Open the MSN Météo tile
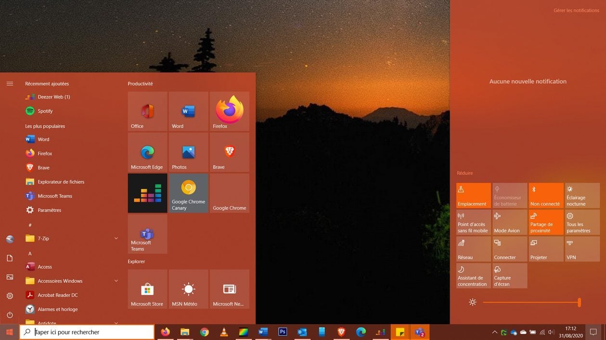 [x=188, y=289]
